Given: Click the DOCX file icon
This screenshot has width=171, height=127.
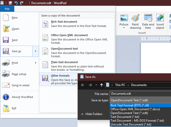Looking at the screenshot, I should 45,37.
